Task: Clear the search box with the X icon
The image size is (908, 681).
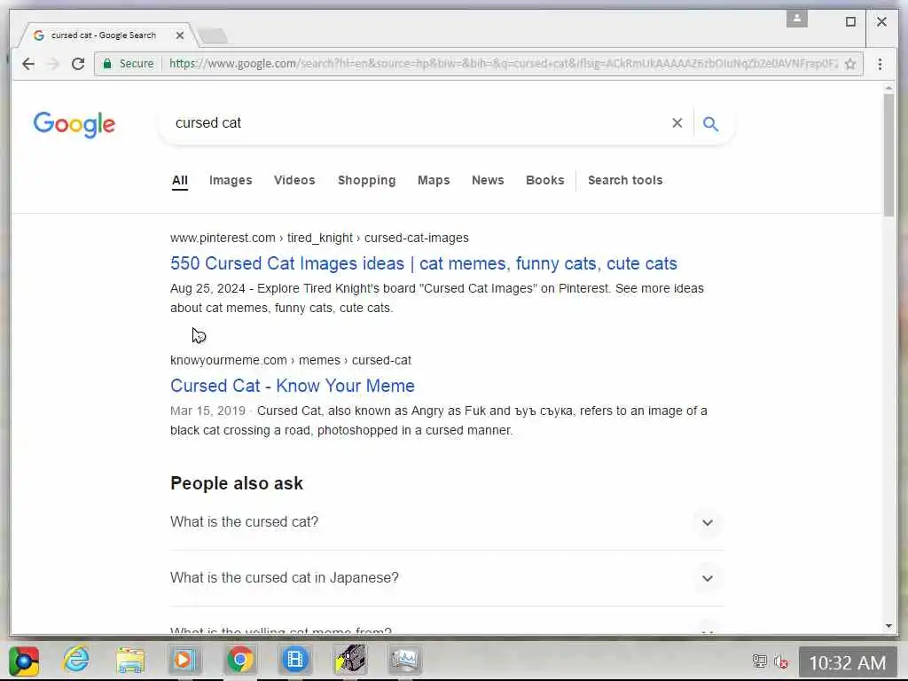Action: [677, 122]
